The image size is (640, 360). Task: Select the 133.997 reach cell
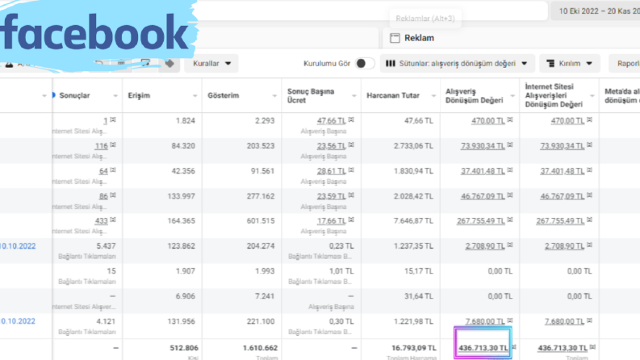182,196
